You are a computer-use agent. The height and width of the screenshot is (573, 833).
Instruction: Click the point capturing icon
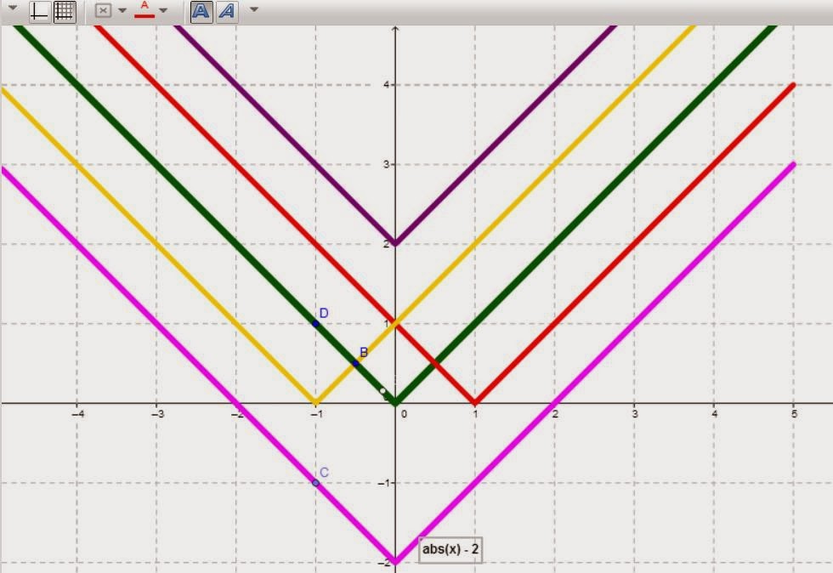point(104,11)
